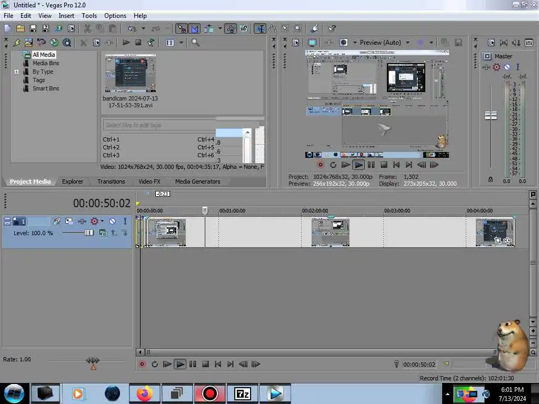539x404 pixels.
Task: Switch to the Transitions tab
Action: [111, 181]
